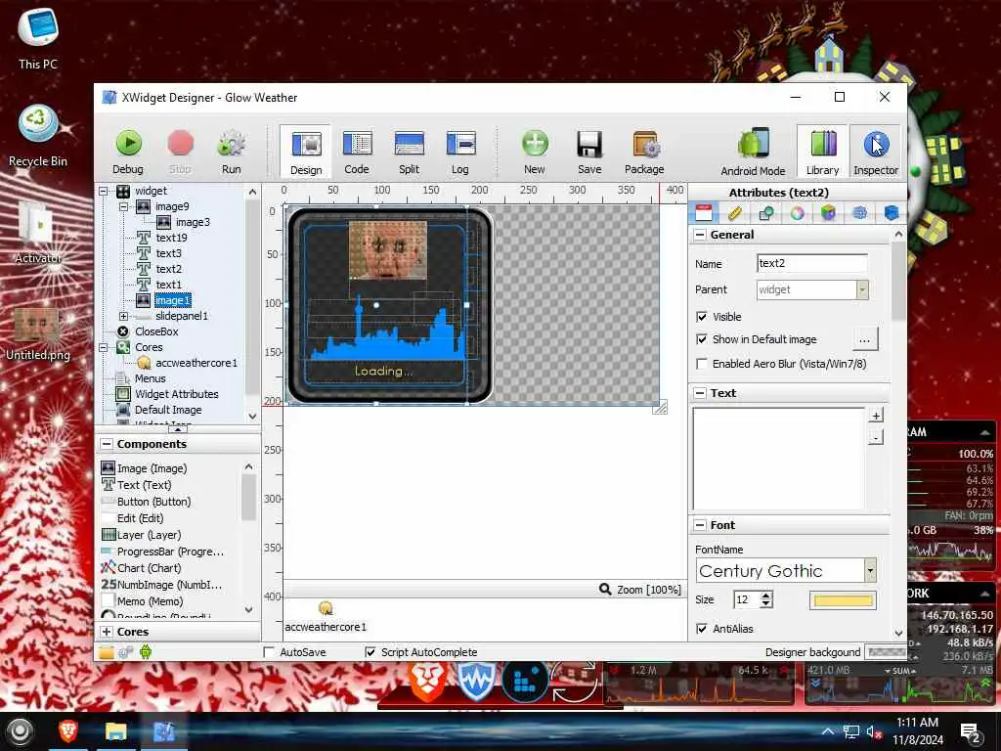This screenshot has width=1001, height=751.
Task: Collapse the Font attributes section
Action: click(700, 525)
